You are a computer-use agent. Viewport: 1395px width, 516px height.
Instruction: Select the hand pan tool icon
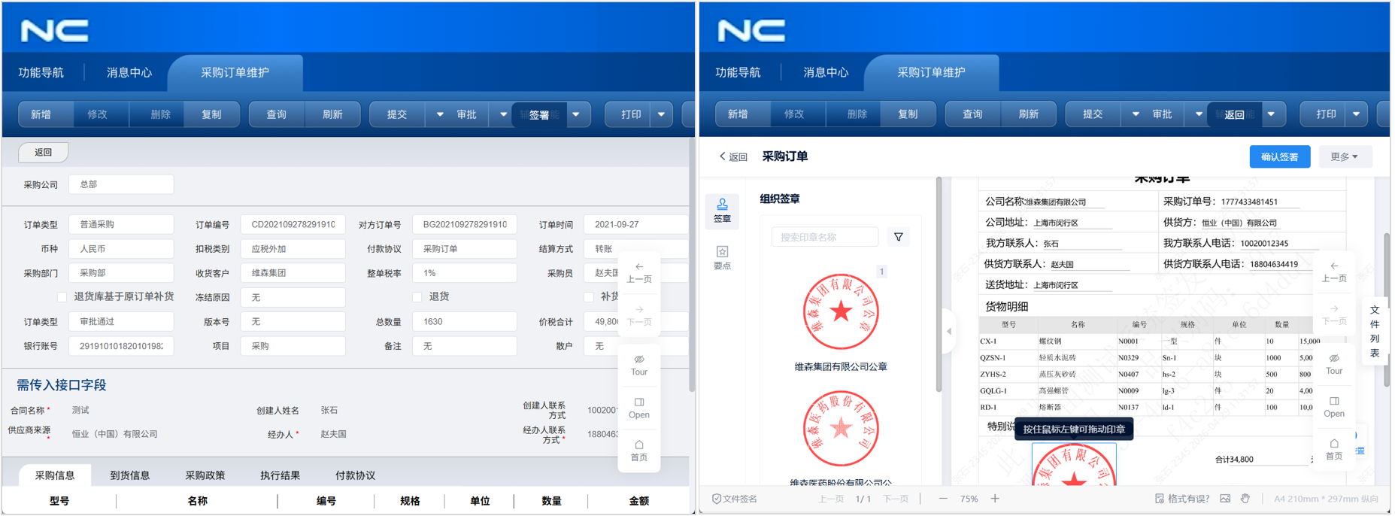(x=1245, y=499)
